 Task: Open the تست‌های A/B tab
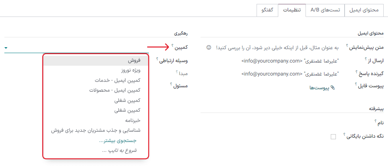point(325,10)
